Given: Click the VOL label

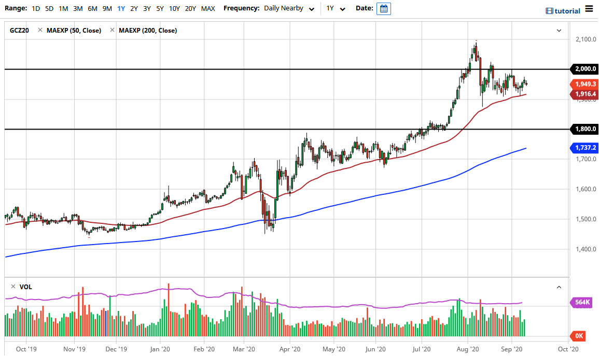Looking at the screenshot, I should tap(25, 287).
